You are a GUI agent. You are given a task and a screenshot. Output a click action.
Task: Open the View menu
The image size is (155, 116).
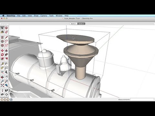pyautogui.click(x=30, y=16)
